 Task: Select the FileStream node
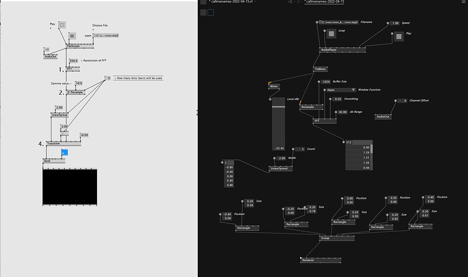(x=80, y=46)
